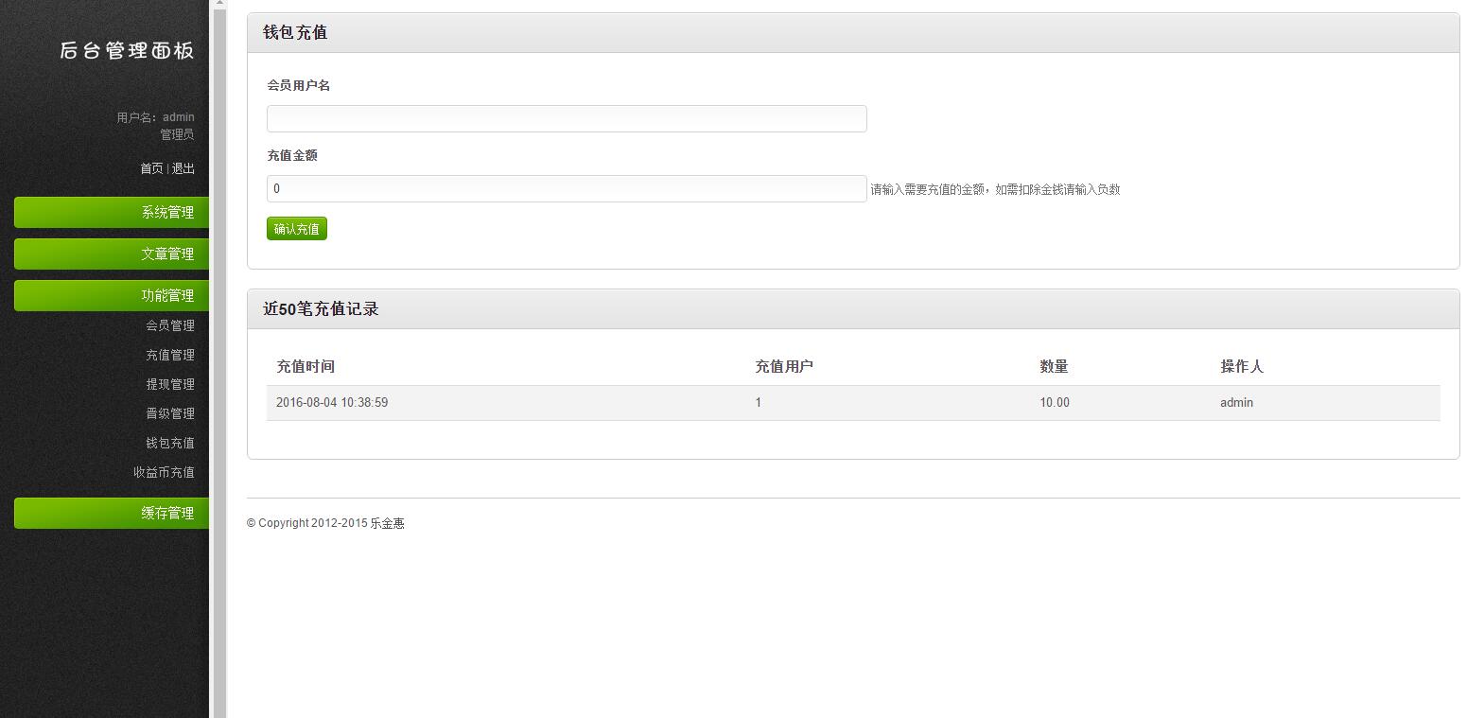Open 会员管理 in the sidebar
This screenshot has height=718, width=1484.
click(x=170, y=325)
